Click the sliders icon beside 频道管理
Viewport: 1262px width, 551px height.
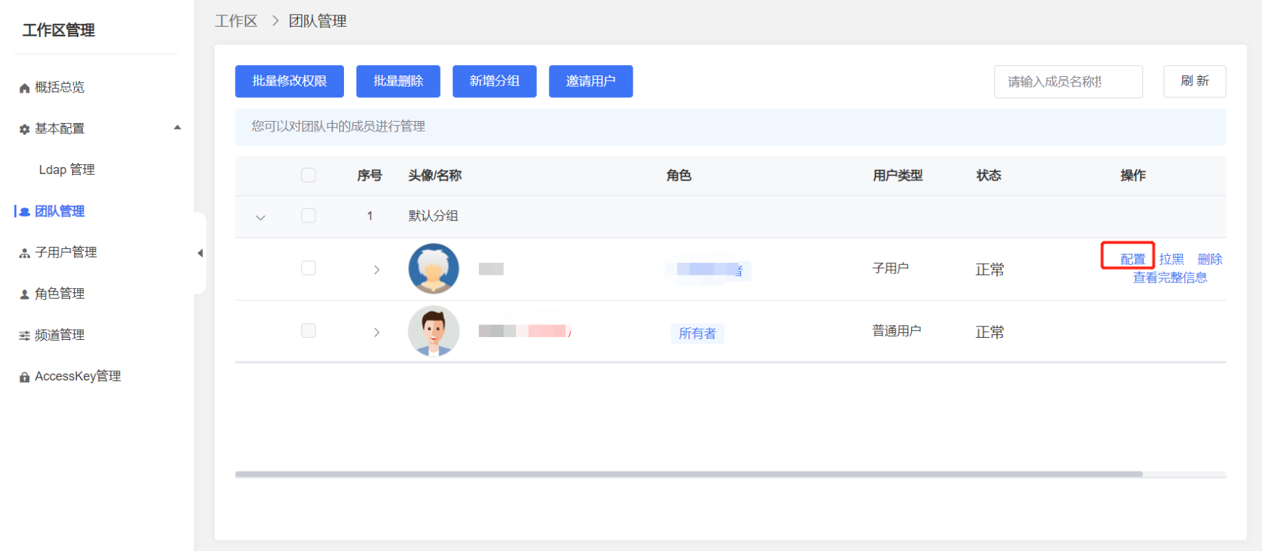coord(24,336)
